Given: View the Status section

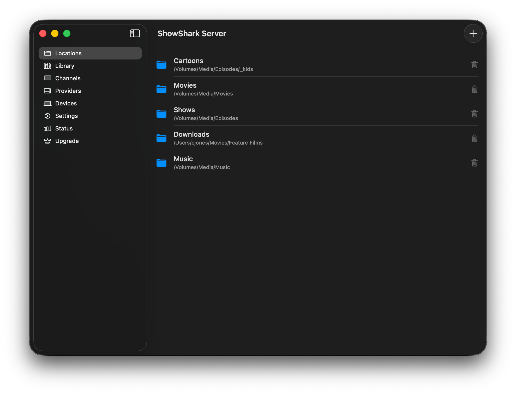Looking at the screenshot, I should pyautogui.click(x=64, y=128).
